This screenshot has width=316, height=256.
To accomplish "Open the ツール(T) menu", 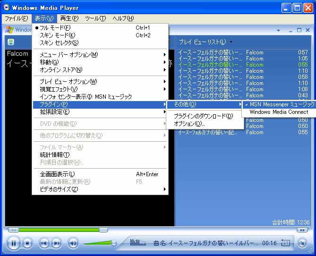I will [95, 18].
